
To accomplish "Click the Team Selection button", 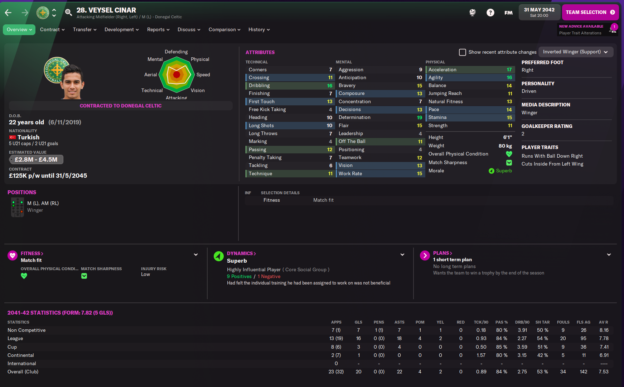I will [x=590, y=12].
